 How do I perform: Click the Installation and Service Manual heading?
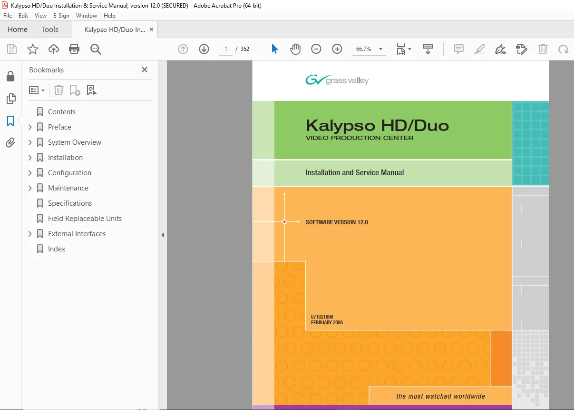pos(355,173)
